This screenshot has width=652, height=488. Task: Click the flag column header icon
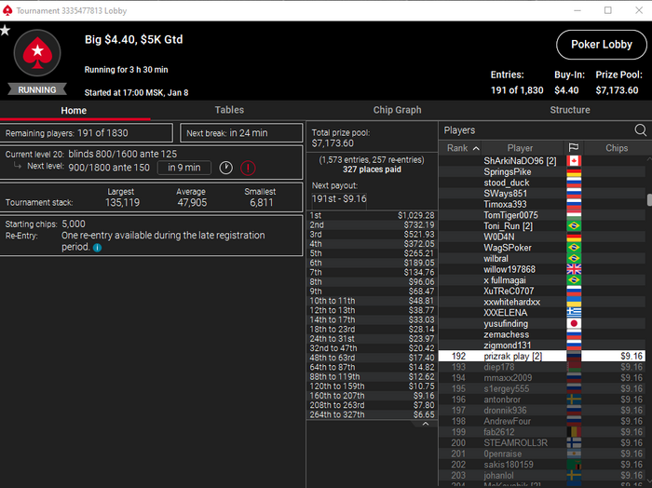click(574, 148)
